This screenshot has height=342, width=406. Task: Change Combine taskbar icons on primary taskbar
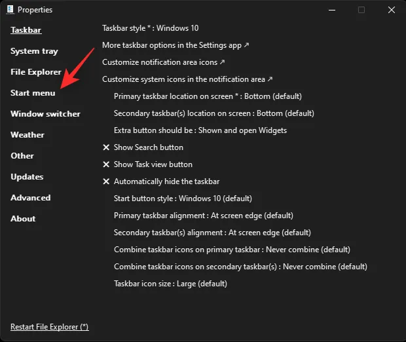coord(232,250)
